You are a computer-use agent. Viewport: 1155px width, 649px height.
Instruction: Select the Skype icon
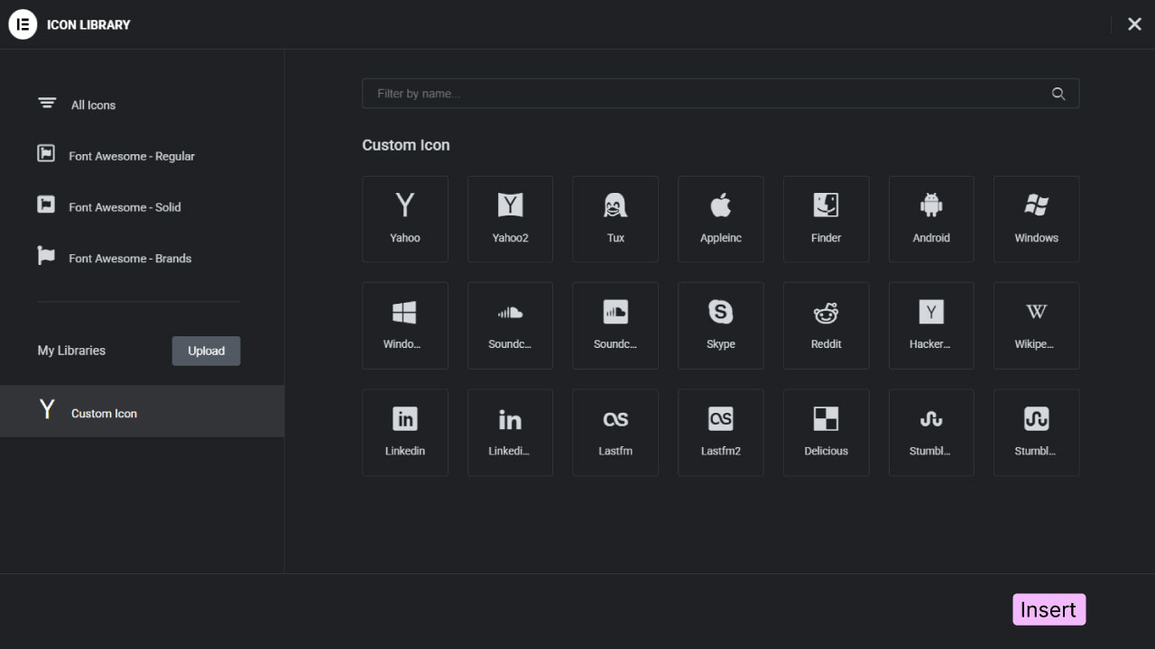(720, 325)
